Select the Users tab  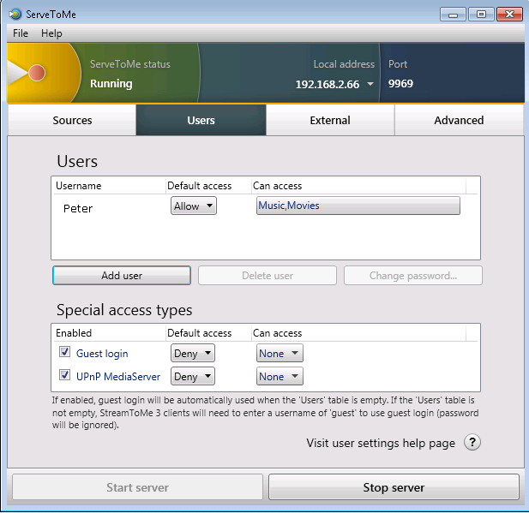click(201, 120)
